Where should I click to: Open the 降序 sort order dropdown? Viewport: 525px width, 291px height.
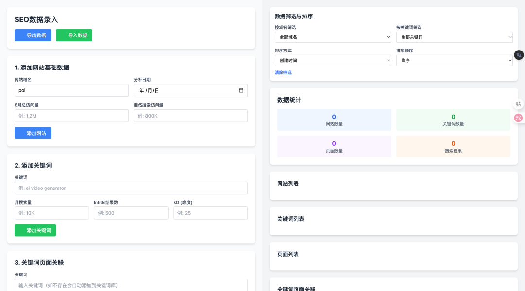click(455, 61)
